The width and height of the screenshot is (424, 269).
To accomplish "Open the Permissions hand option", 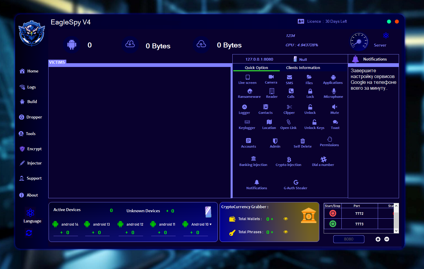I will point(329,142).
